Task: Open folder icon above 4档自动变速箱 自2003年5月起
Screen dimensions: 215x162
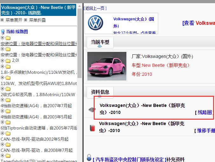Action: (8, 111)
